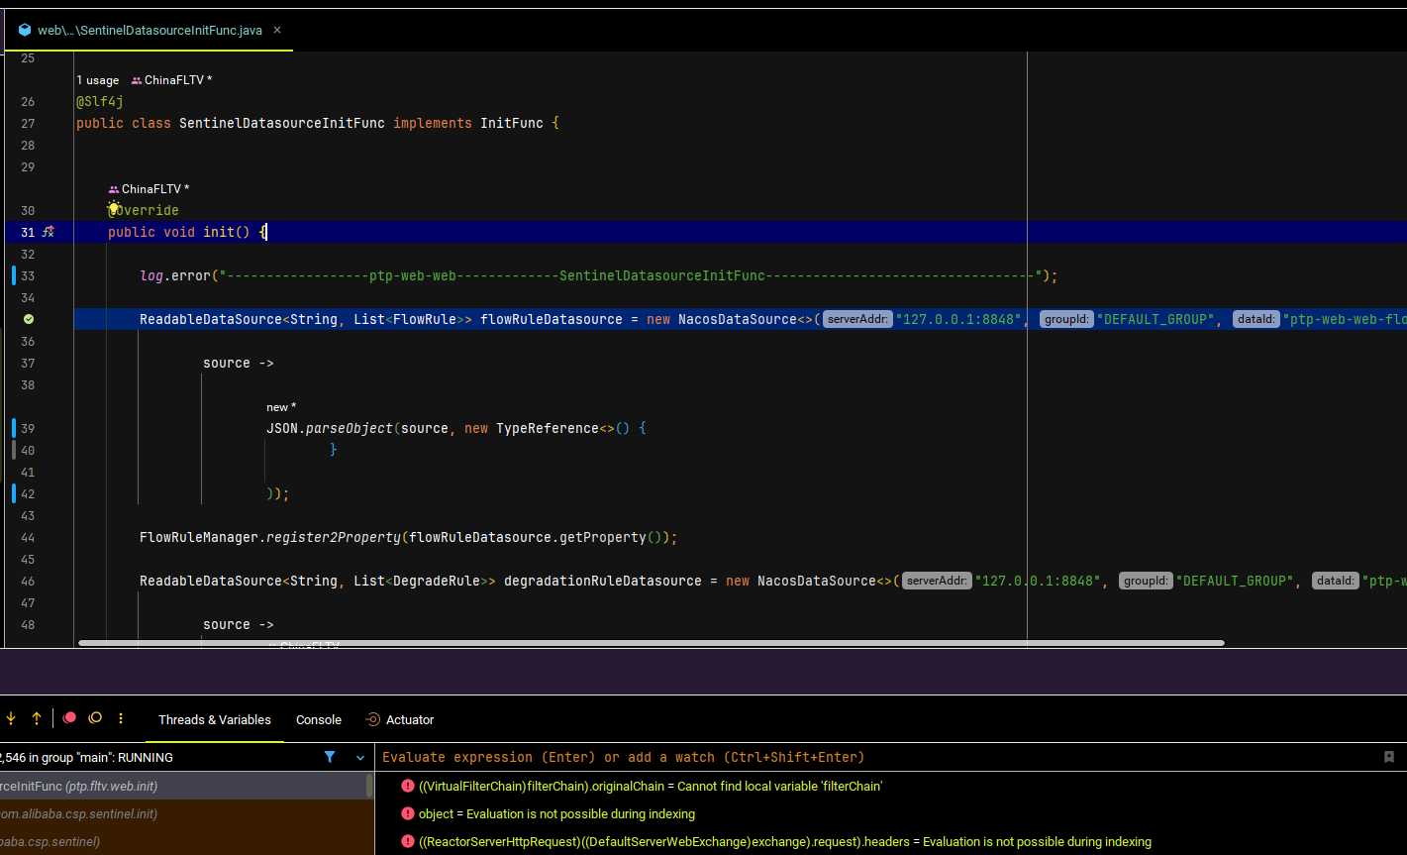
Task: Select stack frame ptp.fltv.web.init
Action: coord(183,786)
